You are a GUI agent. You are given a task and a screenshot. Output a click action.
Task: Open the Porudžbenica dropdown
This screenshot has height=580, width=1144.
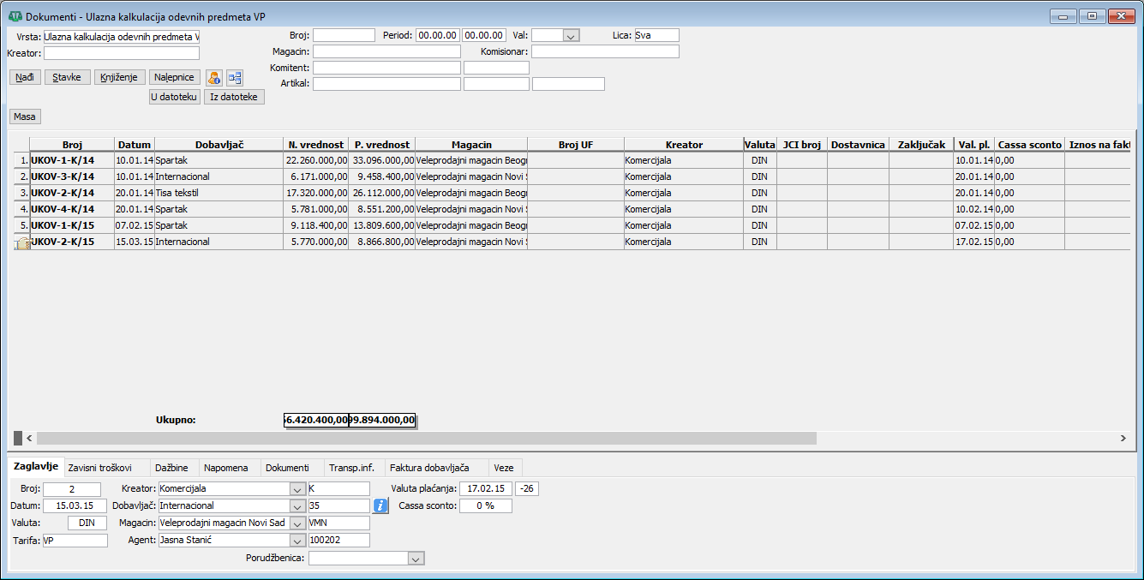[416, 559]
